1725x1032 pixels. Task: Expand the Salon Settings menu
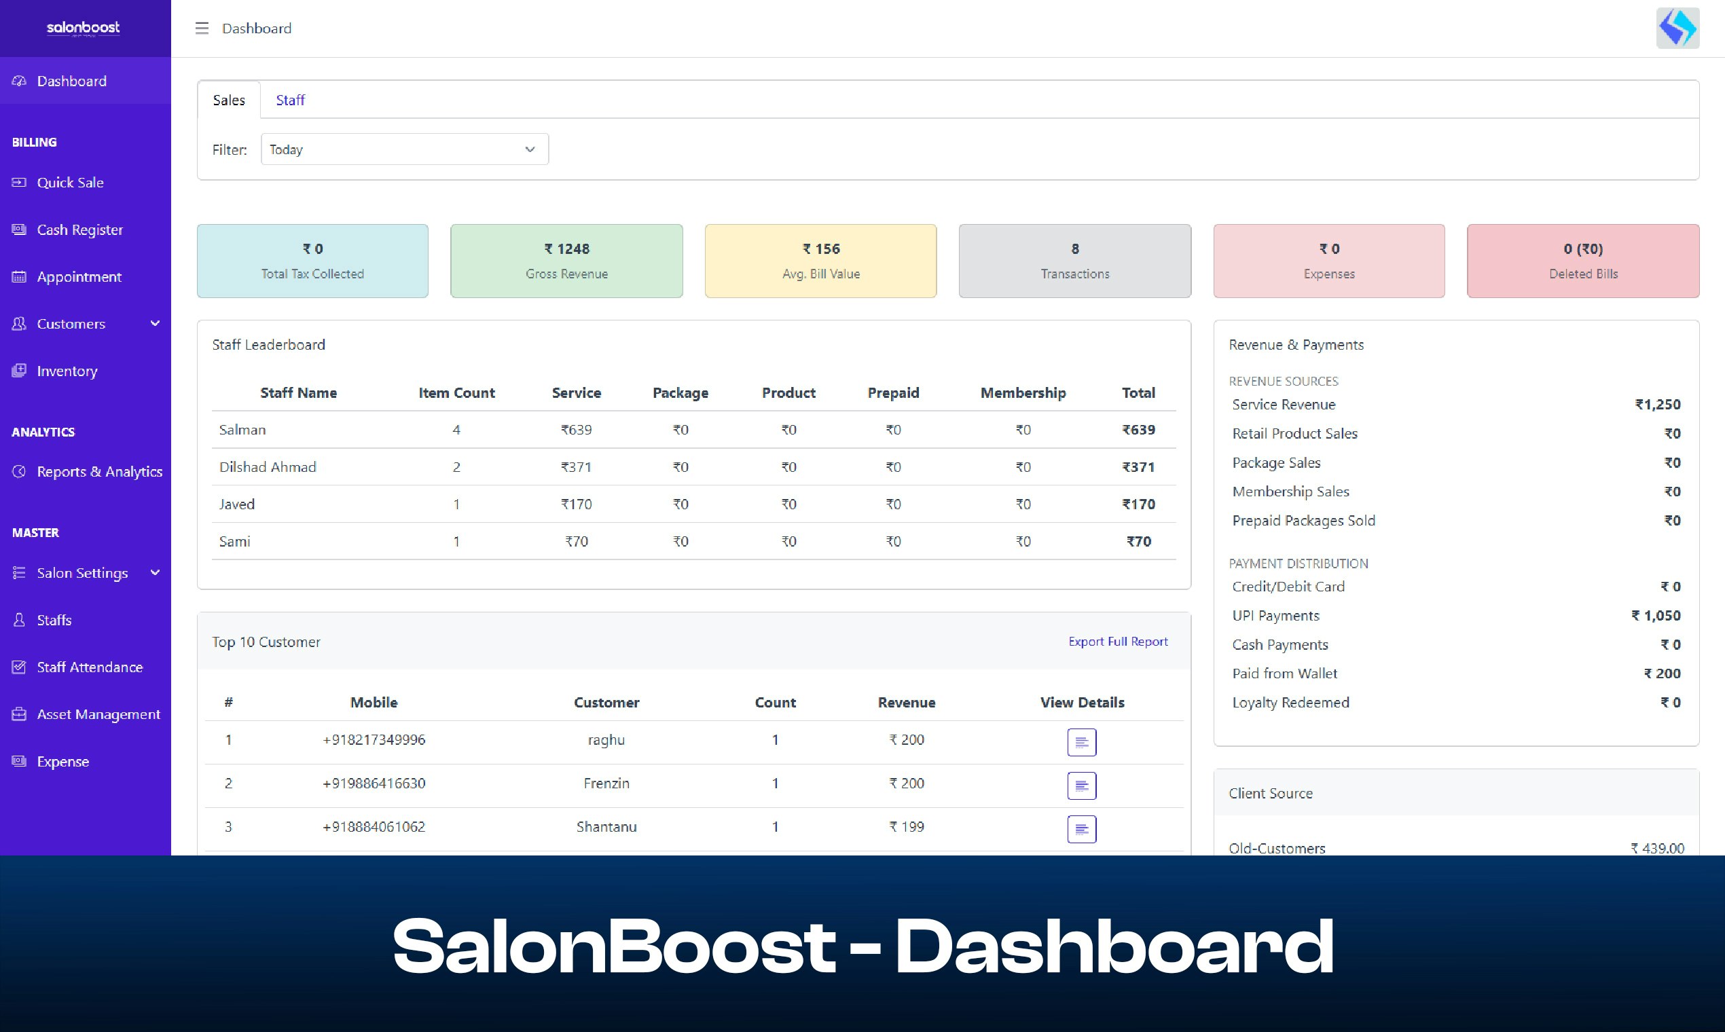(x=154, y=573)
